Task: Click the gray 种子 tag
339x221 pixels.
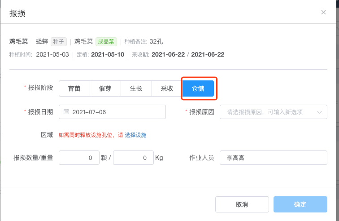Action: point(59,42)
